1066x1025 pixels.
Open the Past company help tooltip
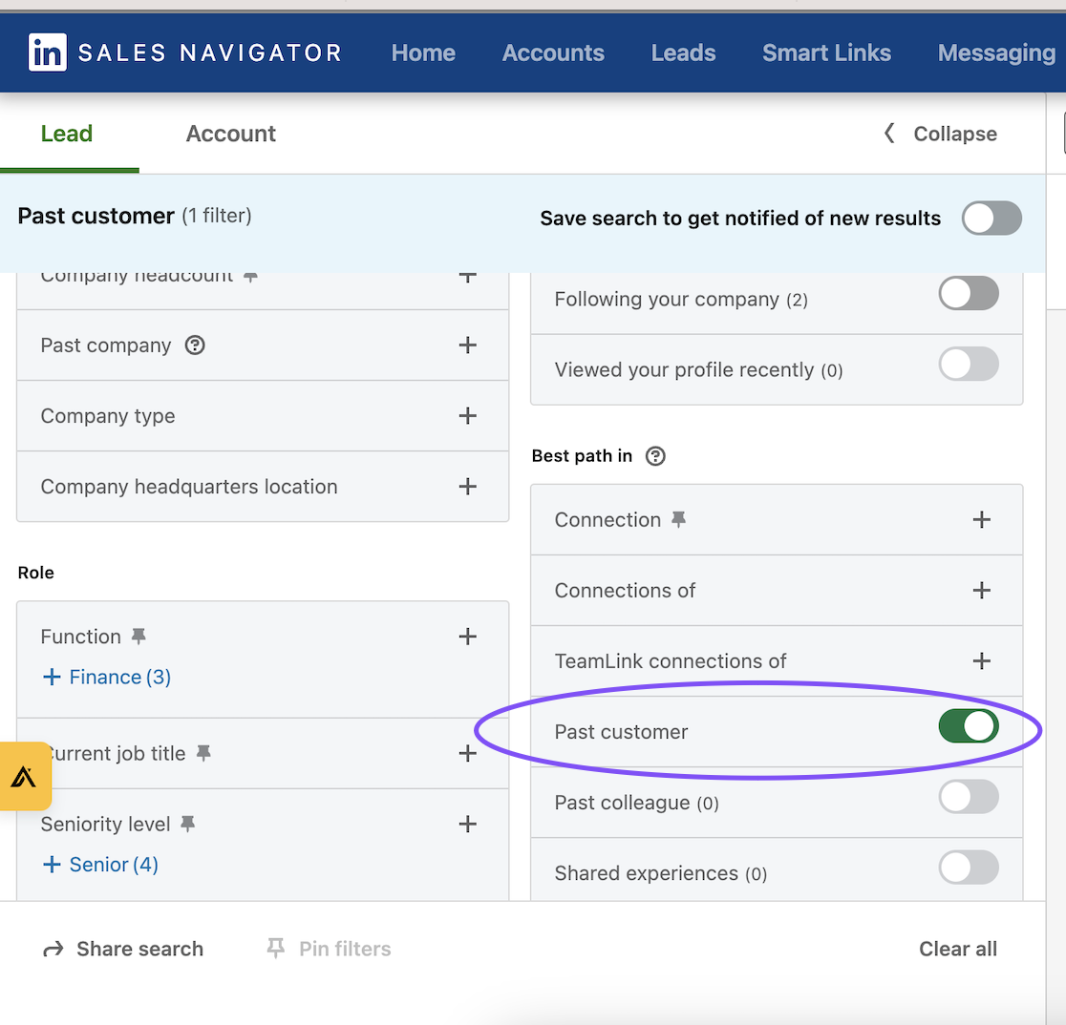click(195, 345)
